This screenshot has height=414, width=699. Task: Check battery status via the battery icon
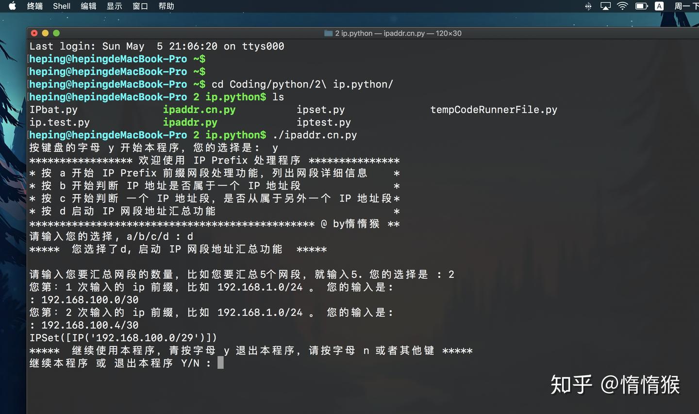coord(641,6)
